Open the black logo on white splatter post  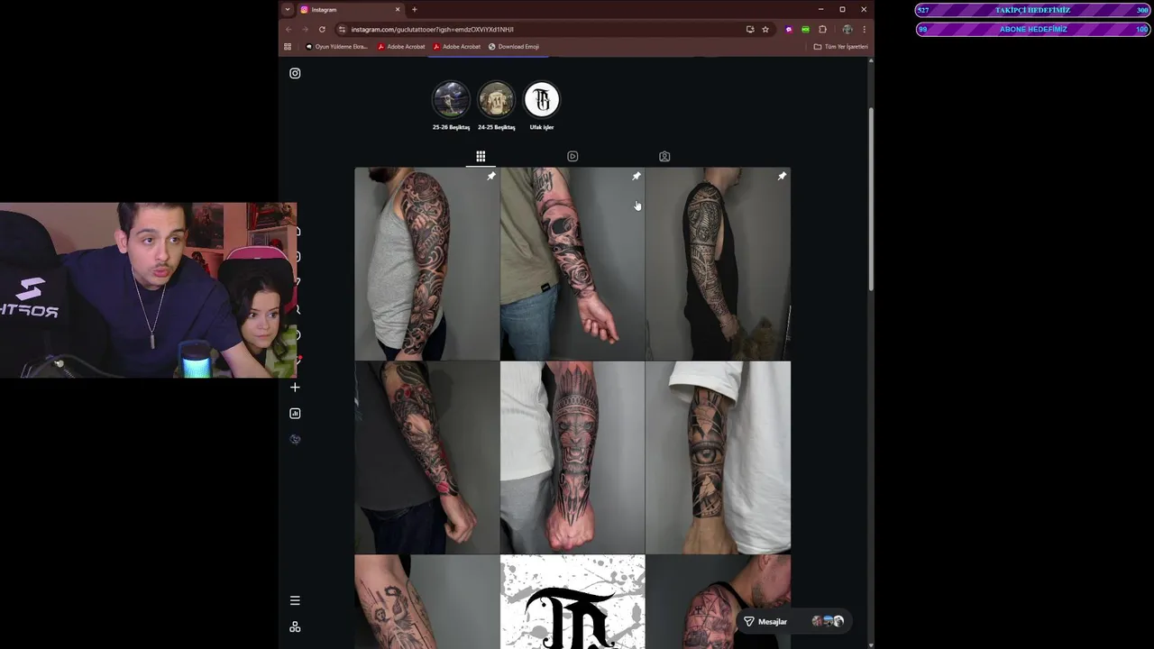tap(572, 602)
